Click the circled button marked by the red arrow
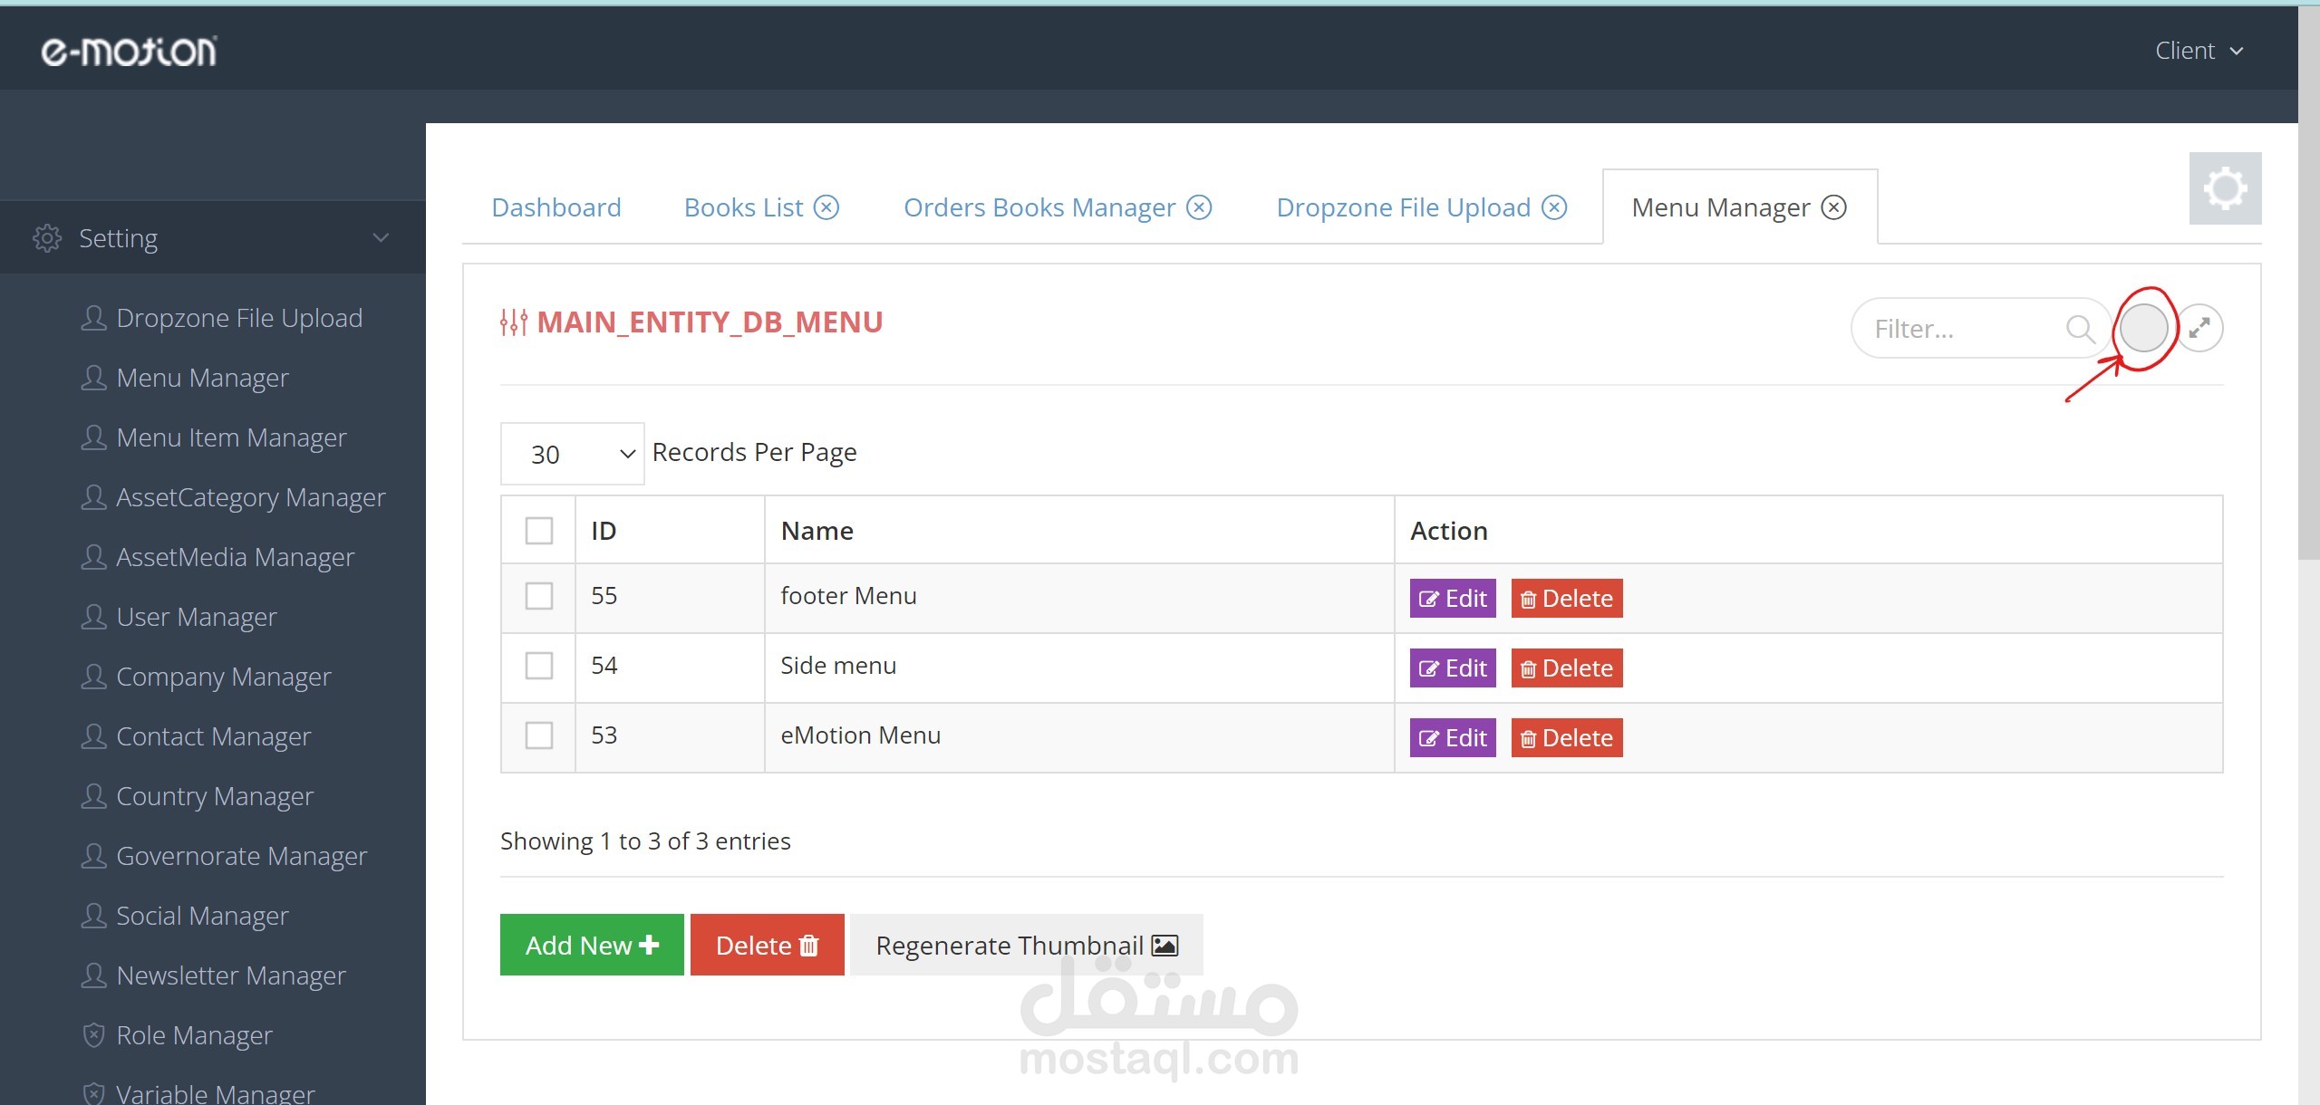2320x1105 pixels. coord(2144,327)
